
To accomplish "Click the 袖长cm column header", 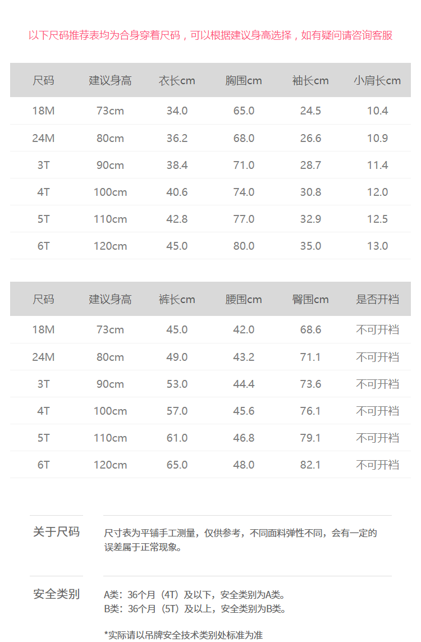I will [x=310, y=81].
